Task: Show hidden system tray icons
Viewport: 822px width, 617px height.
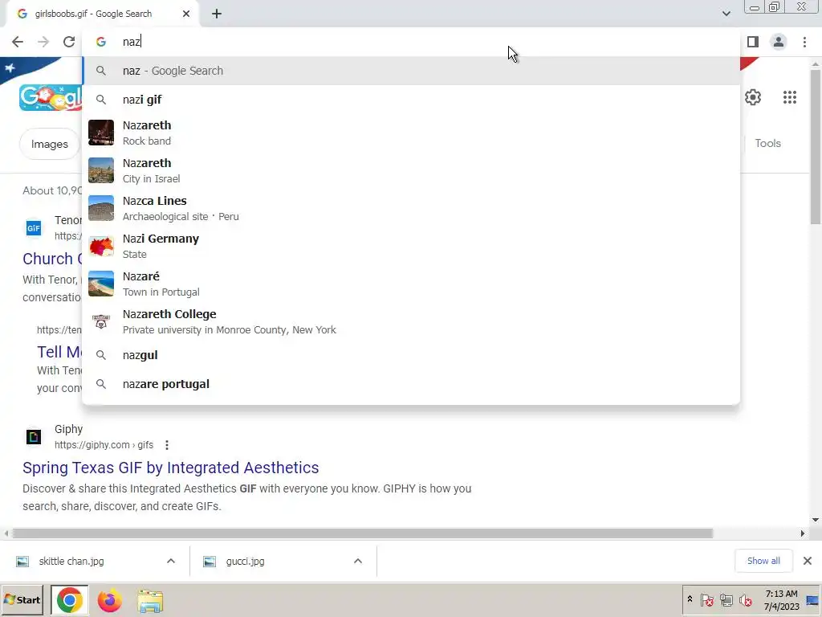Action: tap(690, 599)
